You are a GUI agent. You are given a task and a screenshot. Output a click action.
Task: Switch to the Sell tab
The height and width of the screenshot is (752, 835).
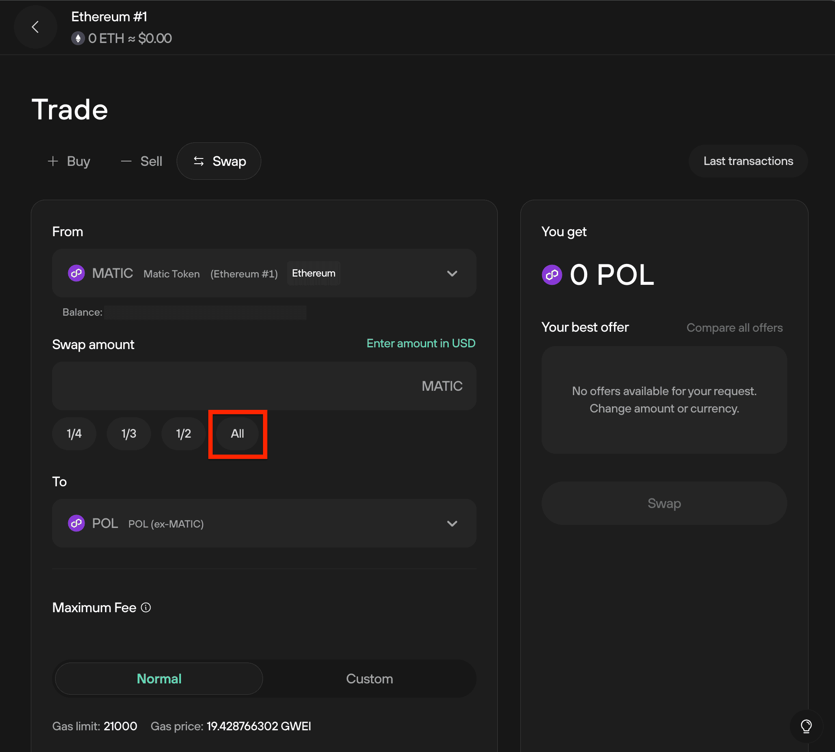141,161
